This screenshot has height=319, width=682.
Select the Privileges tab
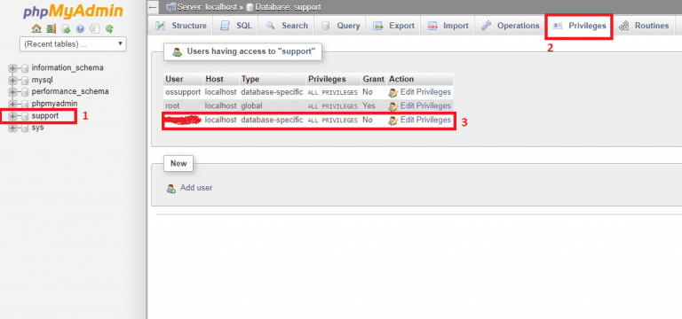click(579, 26)
